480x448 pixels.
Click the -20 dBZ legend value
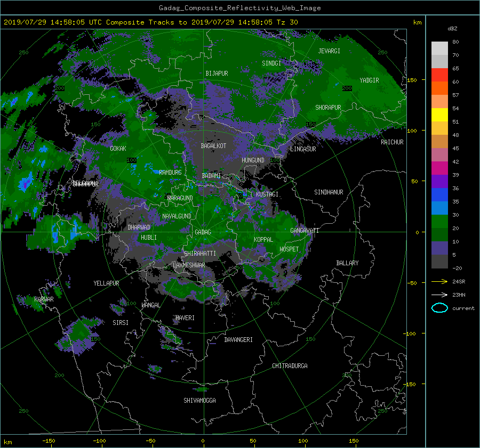[x=457, y=268]
